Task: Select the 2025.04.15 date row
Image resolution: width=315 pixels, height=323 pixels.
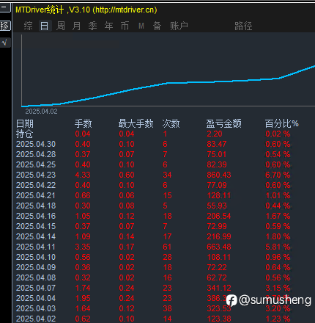Action: pos(36,226)
